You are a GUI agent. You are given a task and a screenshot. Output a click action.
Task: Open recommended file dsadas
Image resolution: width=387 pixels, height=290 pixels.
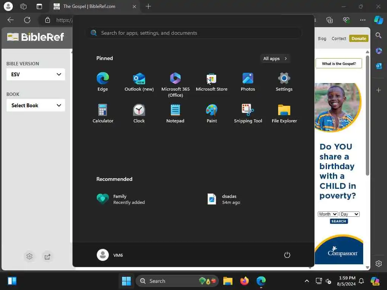tap(224, 199)
